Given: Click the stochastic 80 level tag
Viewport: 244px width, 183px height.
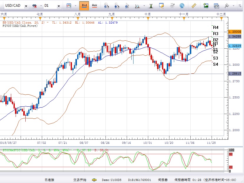Looking at the screenshot, I should 231,154.
